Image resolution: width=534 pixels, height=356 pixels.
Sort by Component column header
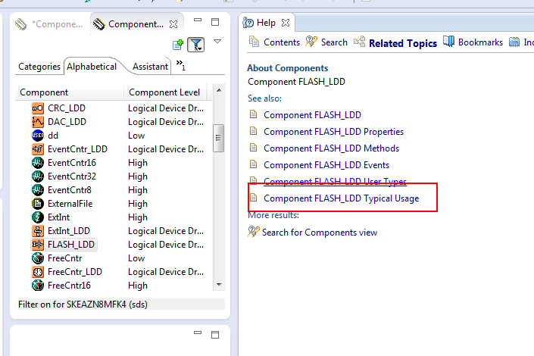click(70, 92)
